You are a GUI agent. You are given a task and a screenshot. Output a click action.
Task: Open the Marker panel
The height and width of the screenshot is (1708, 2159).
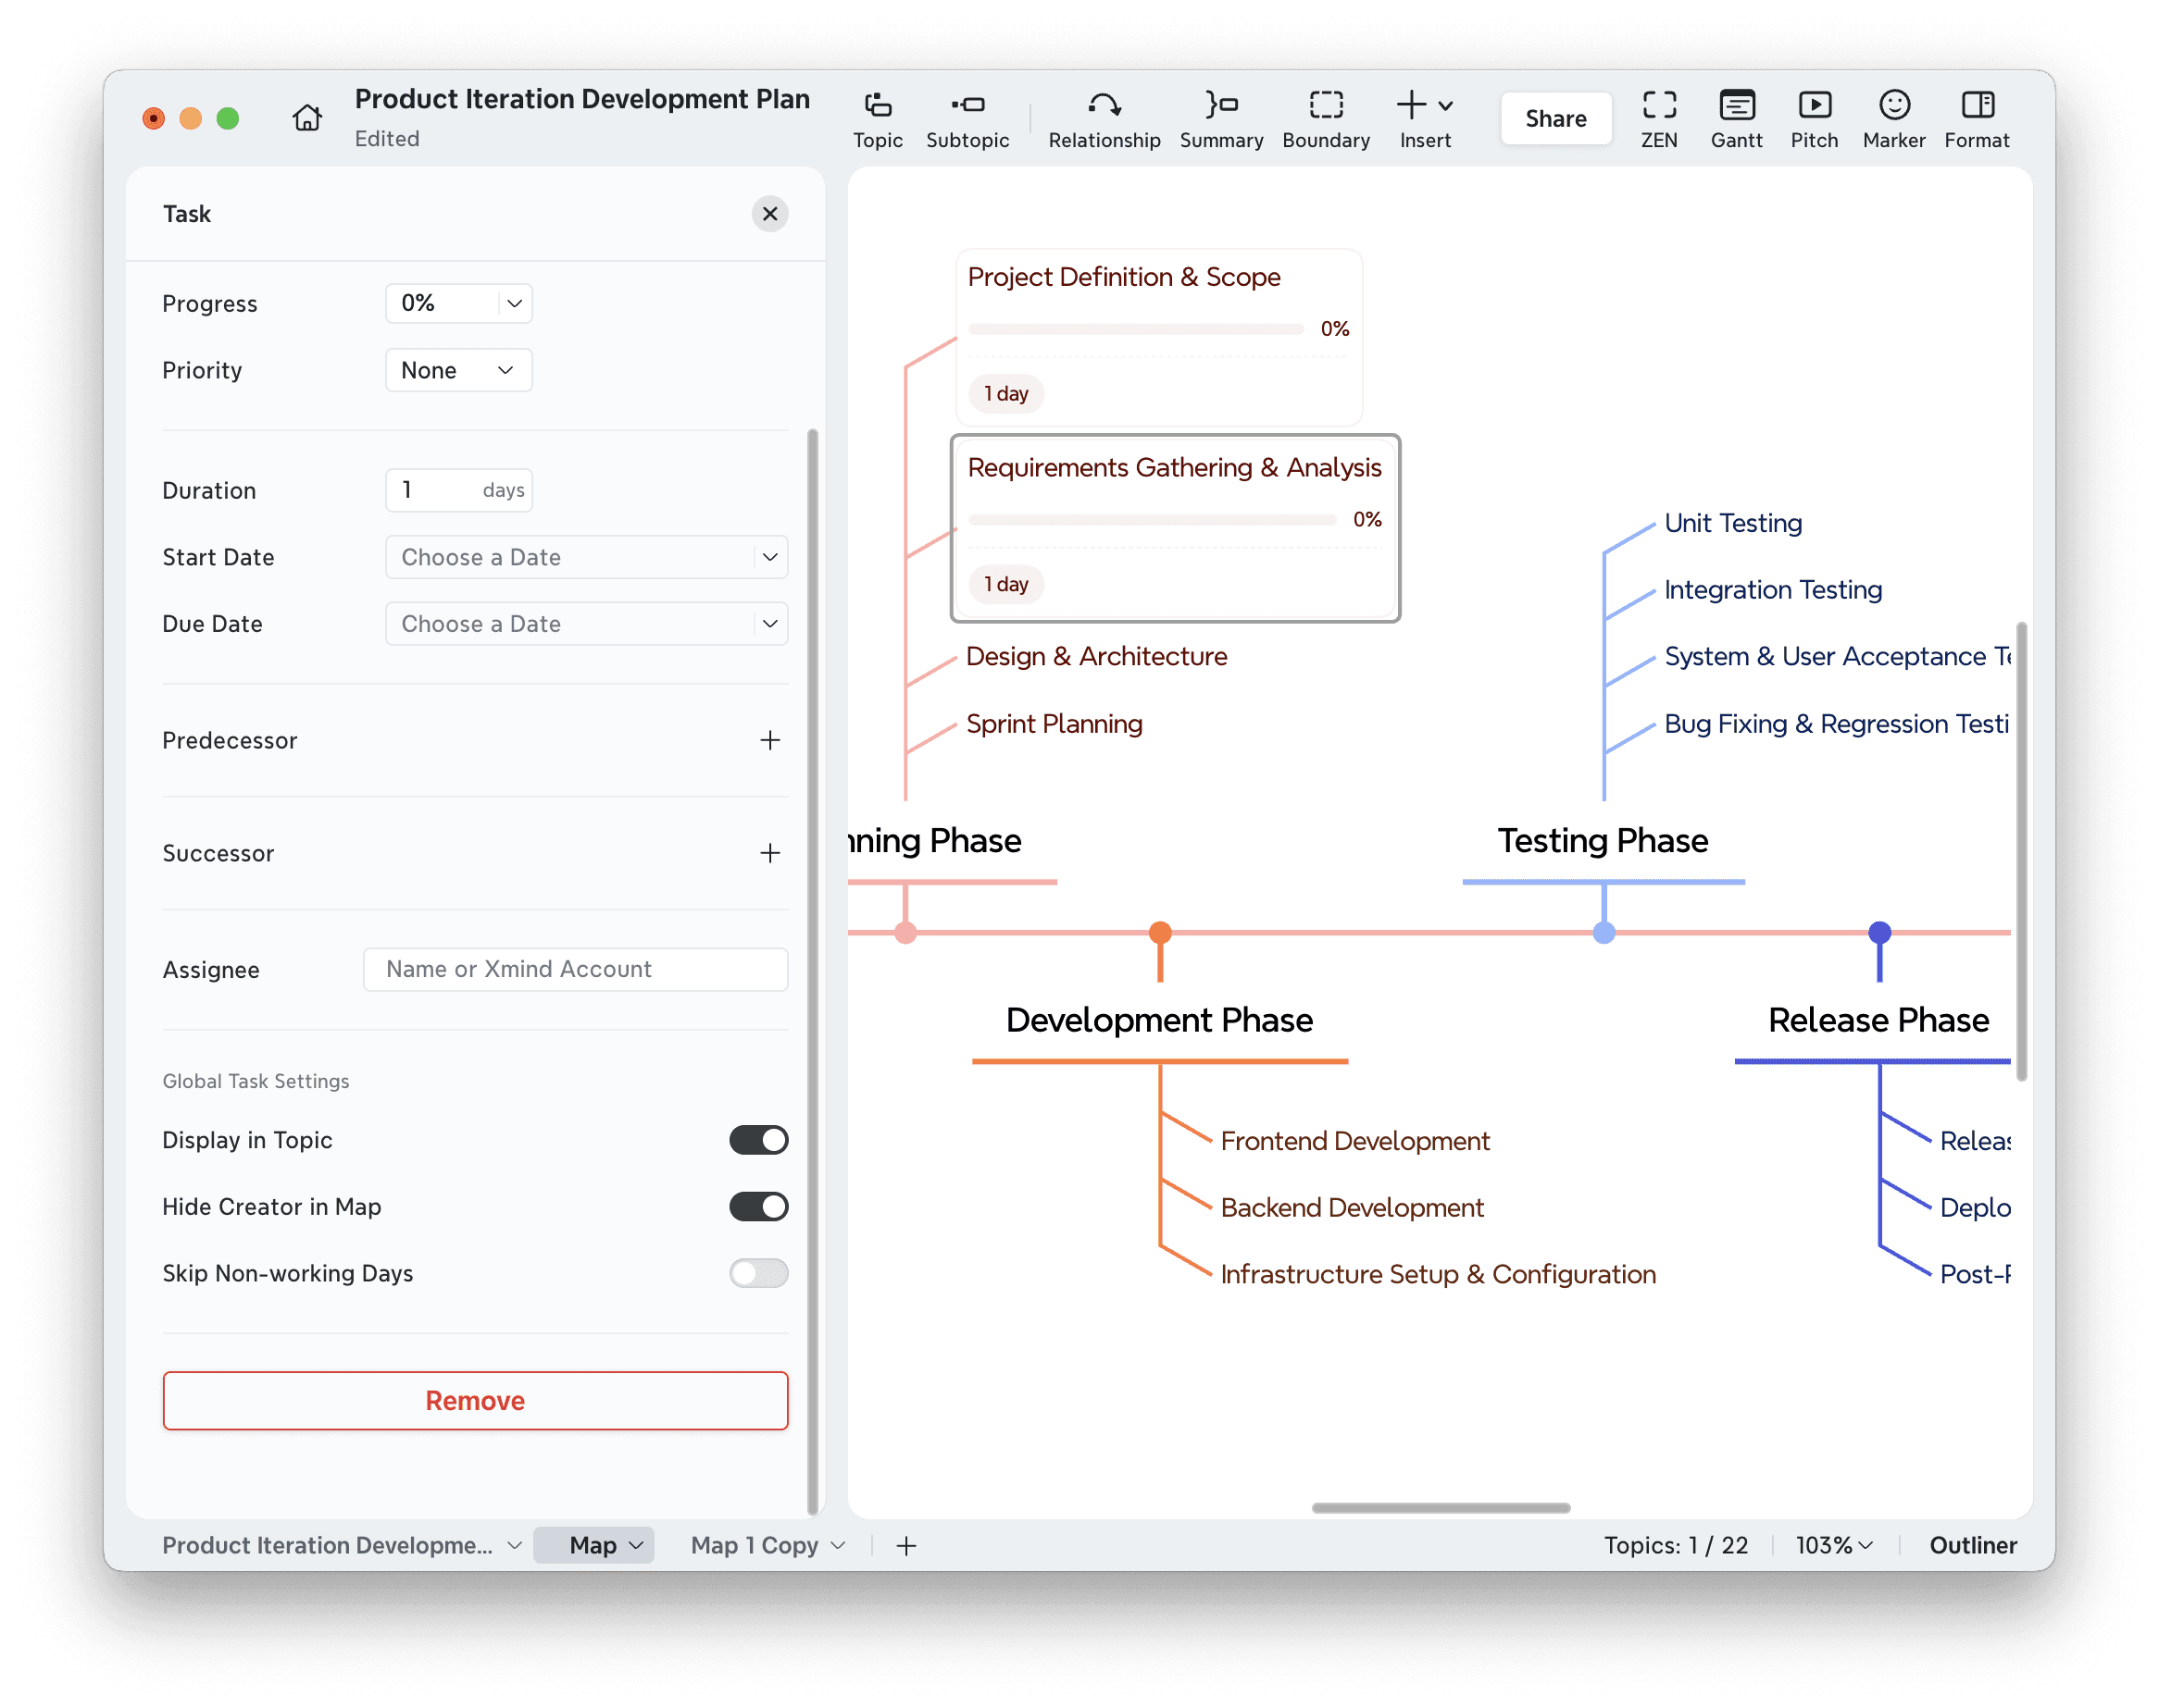[1893, 117]
